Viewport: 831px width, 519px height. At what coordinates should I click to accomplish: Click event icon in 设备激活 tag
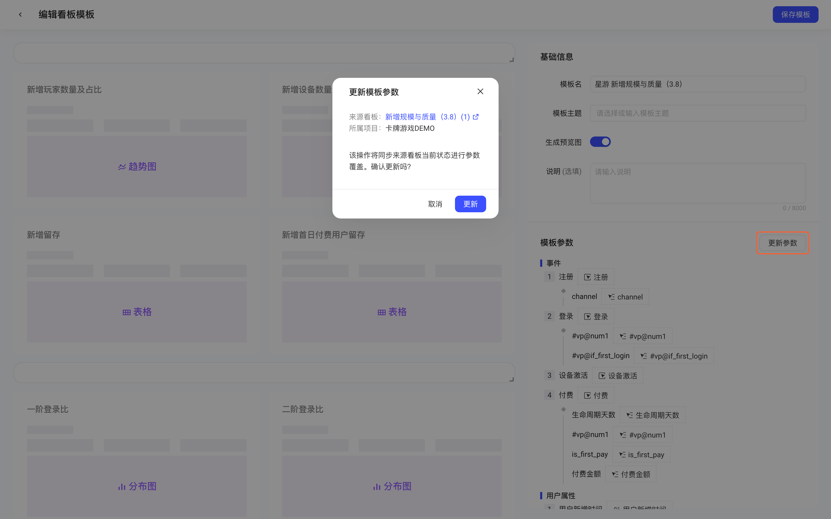coord(602,376)
